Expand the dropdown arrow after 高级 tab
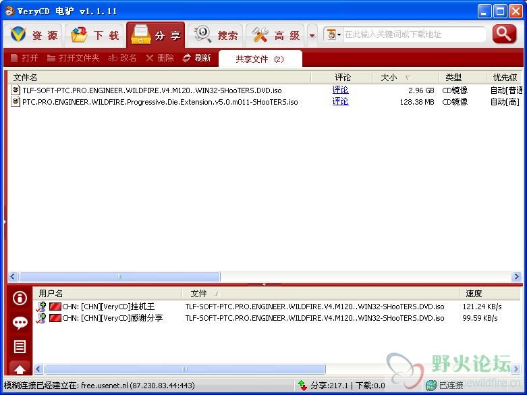Screen dimensions: 527x395 pyautogui.click(x=312, y=35)
